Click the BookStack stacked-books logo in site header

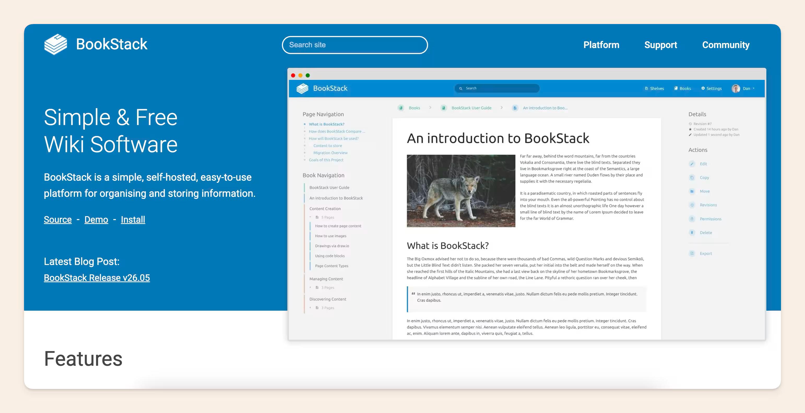56,44
